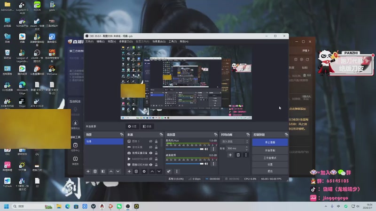
Task: Mute the 桌面音频 channel
Action: pyautogui.click(x=206, y=164)
